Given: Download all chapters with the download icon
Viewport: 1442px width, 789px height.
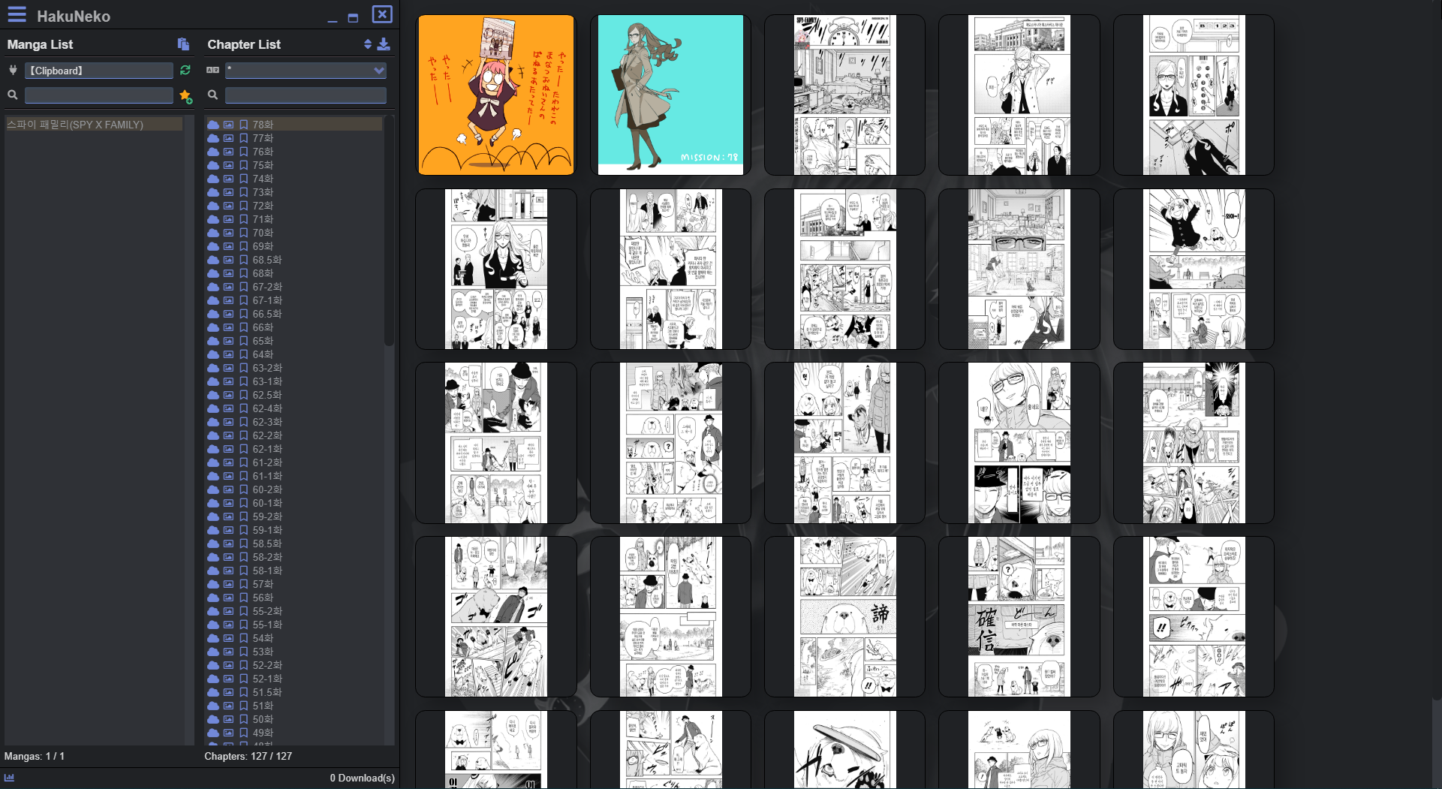Looking at the screenshot, I should (384, 44).
